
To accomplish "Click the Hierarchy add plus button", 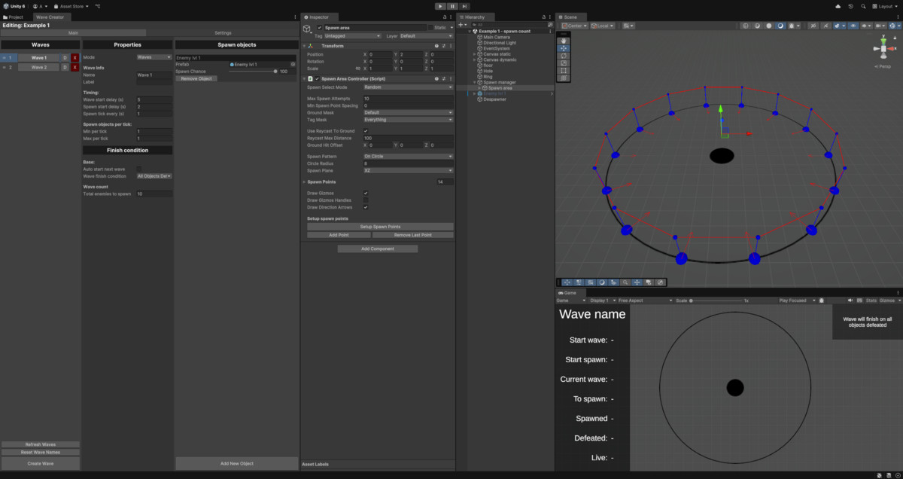I will pyautogui.click(x=461, y=25).
